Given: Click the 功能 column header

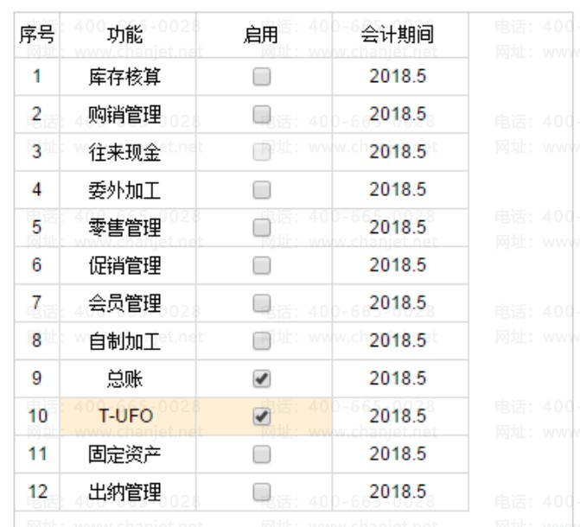Looking at the screenshot, I should pos(125,35).
